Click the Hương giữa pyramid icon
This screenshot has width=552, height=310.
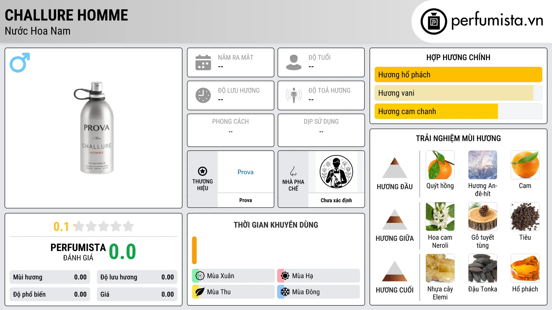[395, 219]
